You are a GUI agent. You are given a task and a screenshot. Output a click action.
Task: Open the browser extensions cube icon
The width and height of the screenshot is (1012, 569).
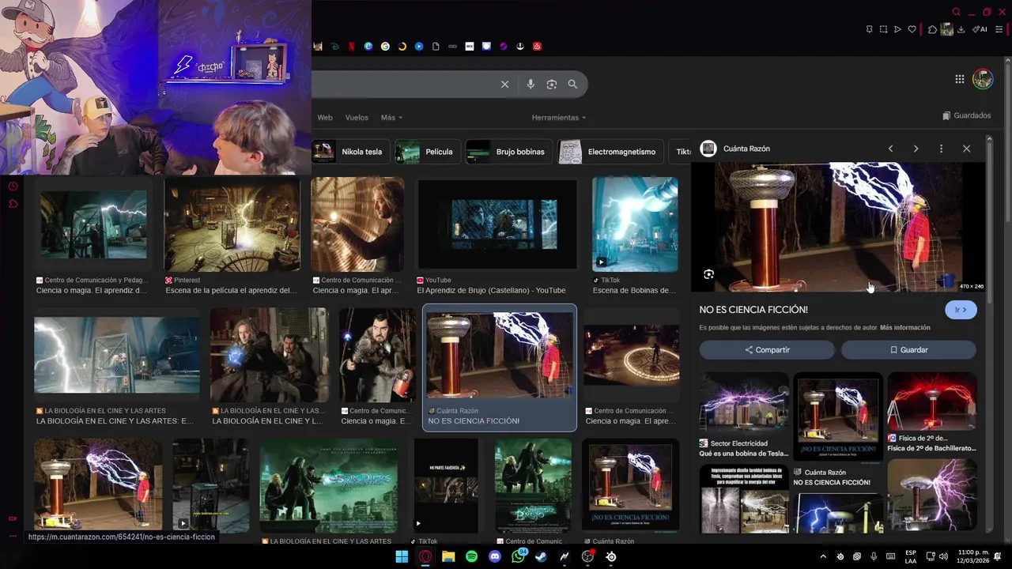point(932,29)
